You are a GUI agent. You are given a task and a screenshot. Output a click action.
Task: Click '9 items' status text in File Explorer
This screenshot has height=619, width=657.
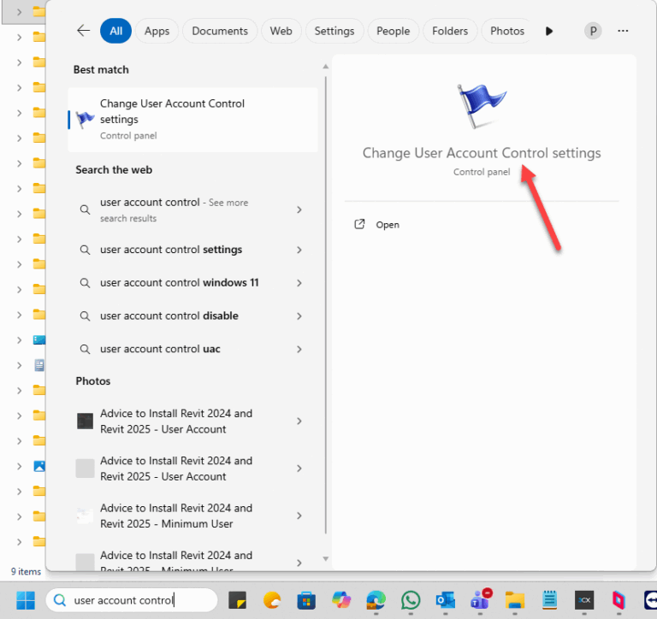point(26,571)
